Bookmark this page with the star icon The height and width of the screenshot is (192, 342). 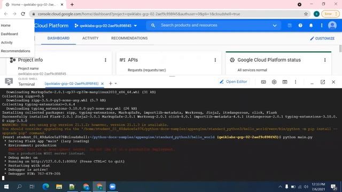pyautogui.click(x=306, y=14)
